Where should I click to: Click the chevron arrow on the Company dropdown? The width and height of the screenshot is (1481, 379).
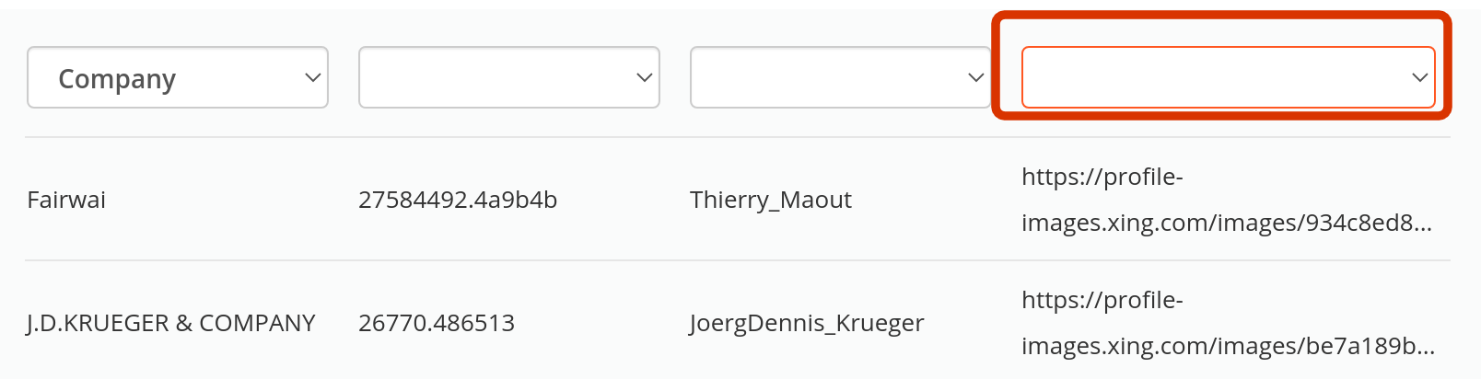pyautogui.click(x=313, y=78)
